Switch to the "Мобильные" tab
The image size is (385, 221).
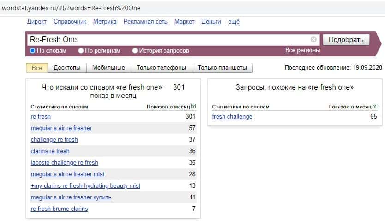[x=108, y=68]
